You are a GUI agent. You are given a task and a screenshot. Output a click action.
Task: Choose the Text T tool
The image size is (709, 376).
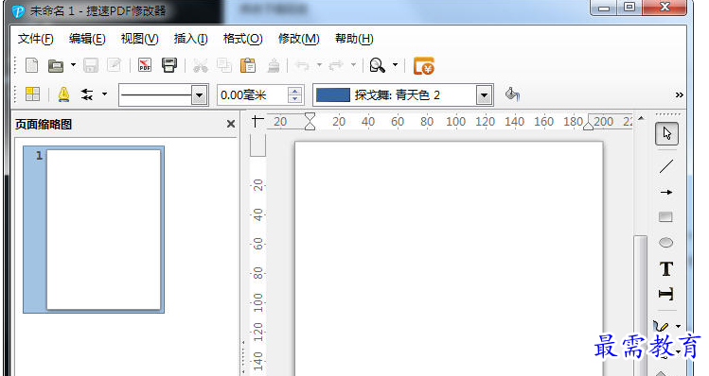[x=666, y=269]
